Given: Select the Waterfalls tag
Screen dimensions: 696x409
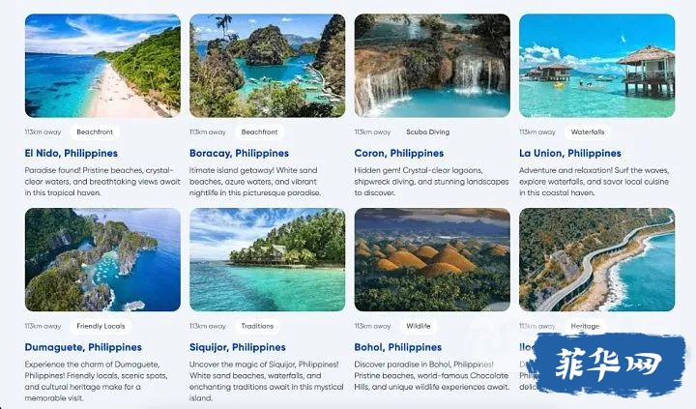Looking at the screenshot, I should [588, 131].
